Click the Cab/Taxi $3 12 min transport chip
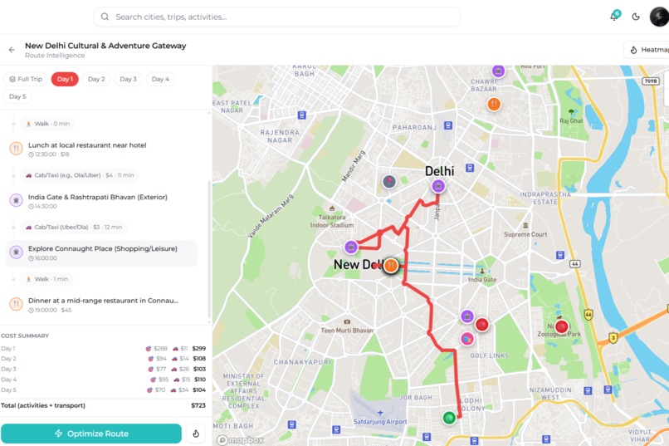 [74, 228]
